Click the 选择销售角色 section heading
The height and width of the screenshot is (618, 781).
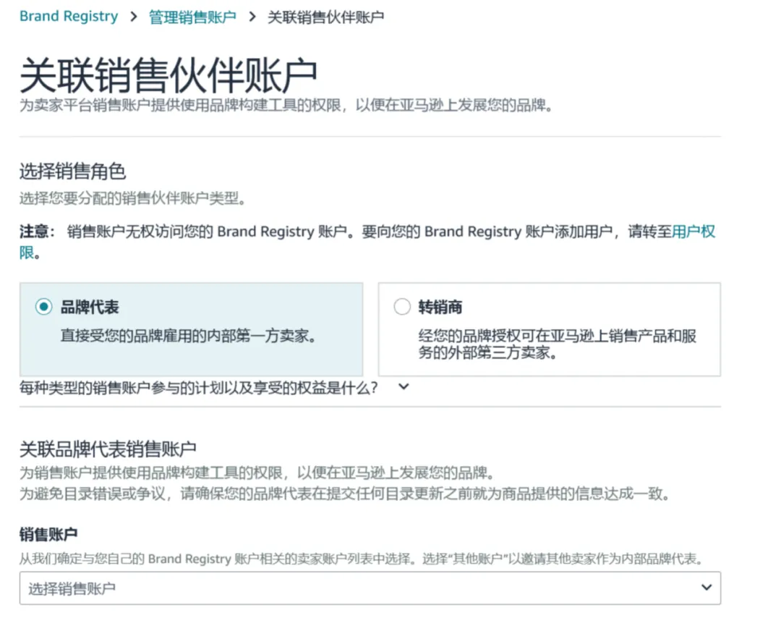click(x=72, y=172)
